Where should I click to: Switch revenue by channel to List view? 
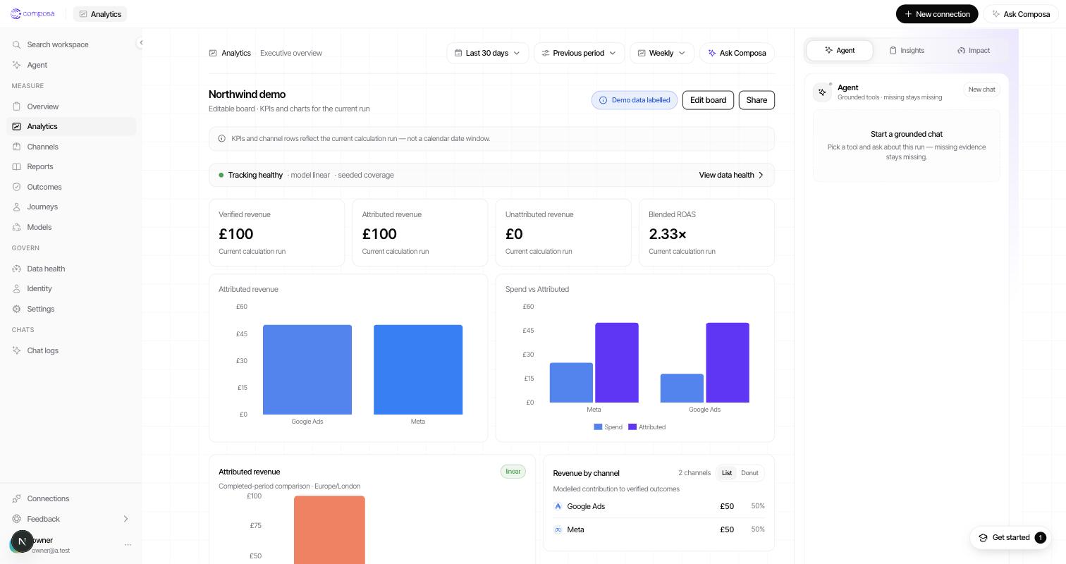pyautogui.click(x=726, y=473)
